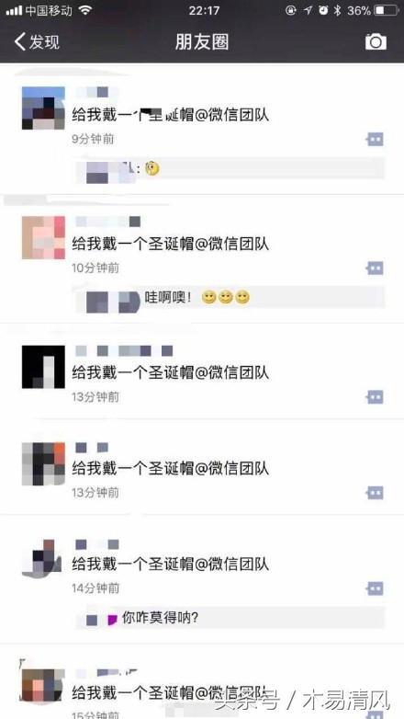Tap the 朋友圈 title in the nav bar
Screen dimensions: 404x719
pyautogui.click(x=202, y=41)
